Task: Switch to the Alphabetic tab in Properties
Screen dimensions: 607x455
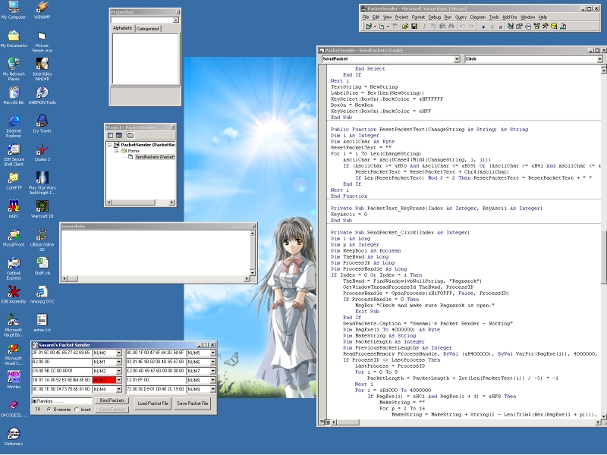Action: tap(123, 28)
